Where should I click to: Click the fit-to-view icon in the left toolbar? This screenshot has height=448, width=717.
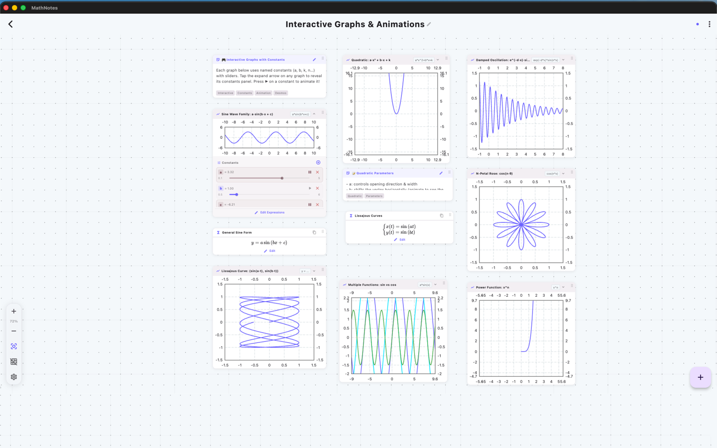click(14, 346)
